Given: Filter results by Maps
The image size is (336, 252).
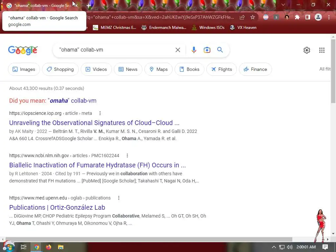Looking at the screenshot, I should (158, 69).
